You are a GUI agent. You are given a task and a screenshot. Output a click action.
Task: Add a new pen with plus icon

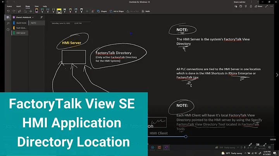(87, 11)
